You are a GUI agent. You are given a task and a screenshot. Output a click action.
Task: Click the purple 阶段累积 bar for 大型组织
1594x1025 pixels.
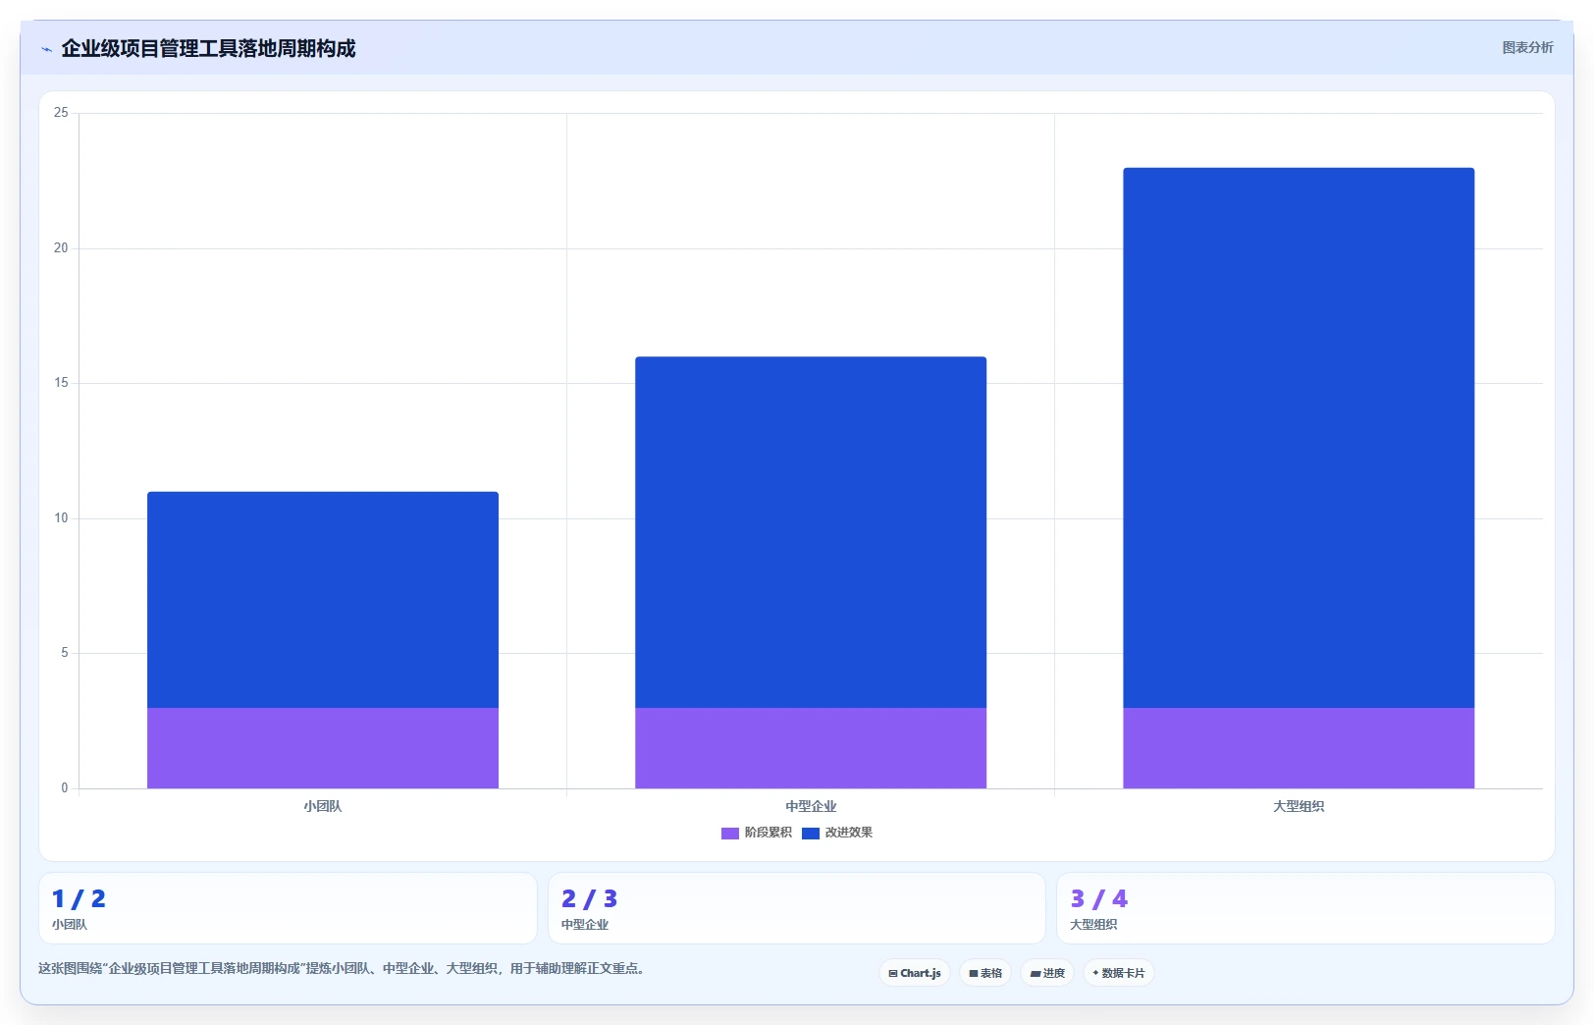tap(1299, 748)
